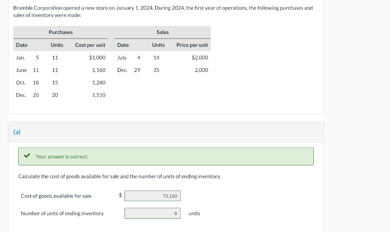Click the Date column header under Purchases
The image size is (390, 232).
21,45
